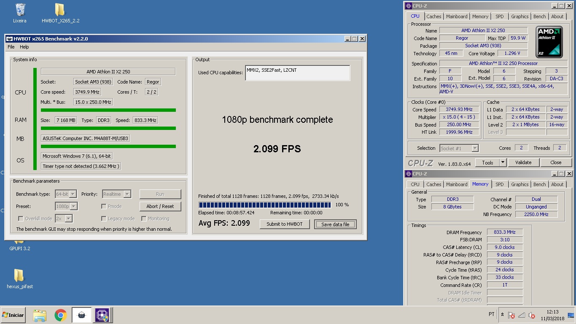Click the 2.099 FPS result text
This screenshot has width=576, height=324.
click(277, 148)
